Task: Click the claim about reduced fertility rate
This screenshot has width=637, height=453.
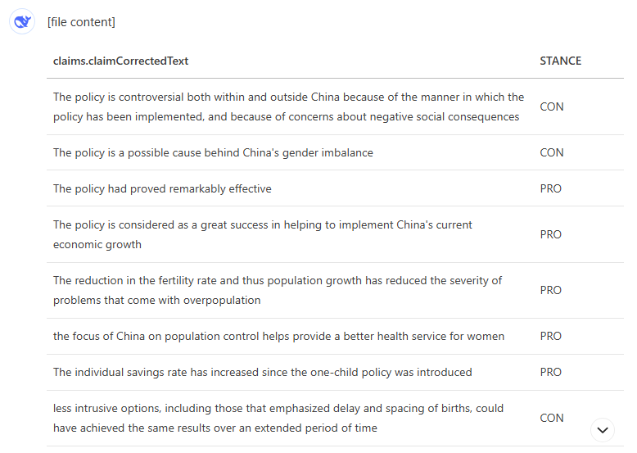Action: [277, 290]
